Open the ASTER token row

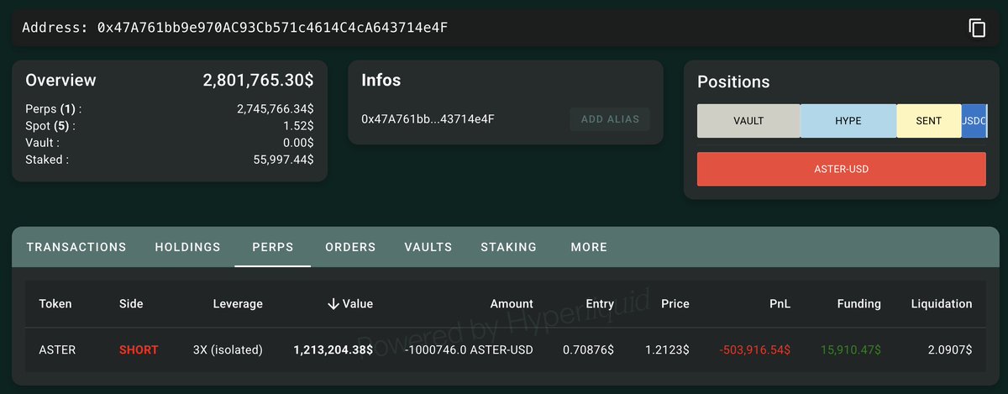(x=504, y=349)
